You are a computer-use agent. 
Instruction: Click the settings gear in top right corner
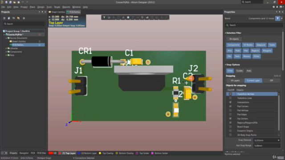[273, 7]
